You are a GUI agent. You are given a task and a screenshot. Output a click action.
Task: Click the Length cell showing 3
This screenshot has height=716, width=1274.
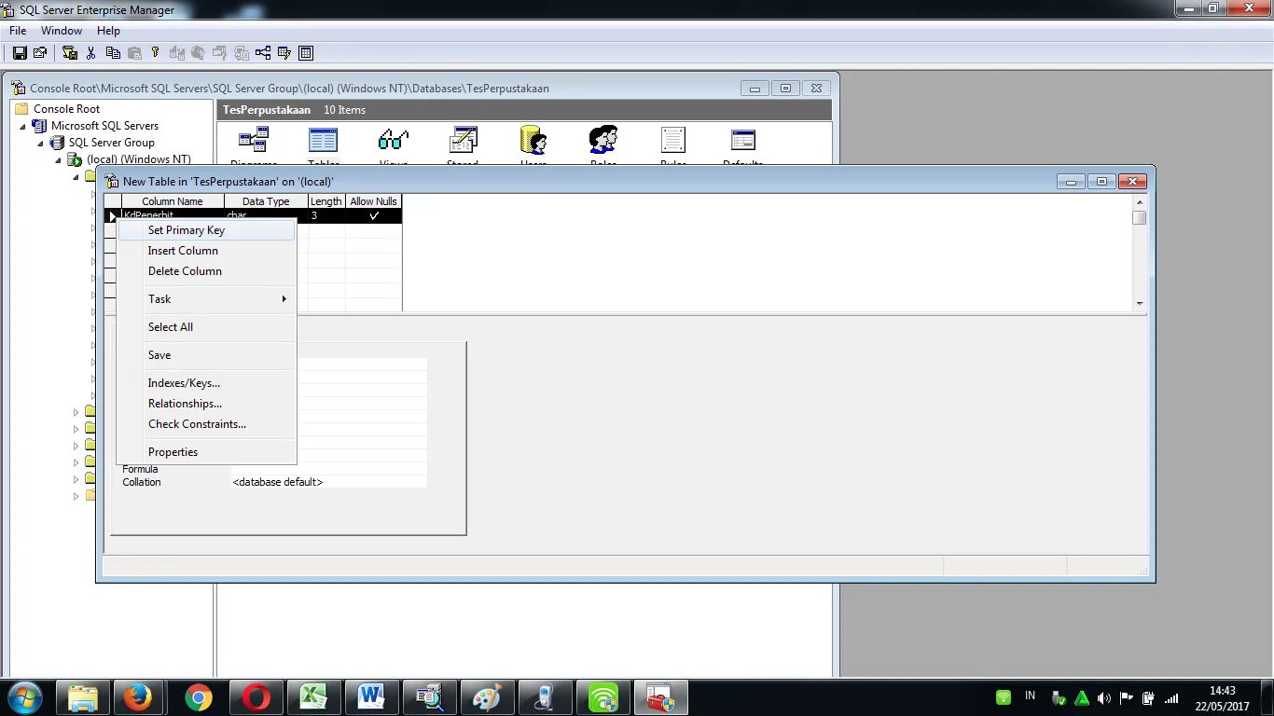pyautogui.click(x=326, y=215)
